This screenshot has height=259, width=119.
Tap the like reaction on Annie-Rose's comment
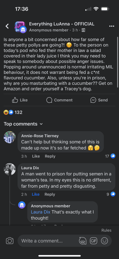(x=113, y=156)
